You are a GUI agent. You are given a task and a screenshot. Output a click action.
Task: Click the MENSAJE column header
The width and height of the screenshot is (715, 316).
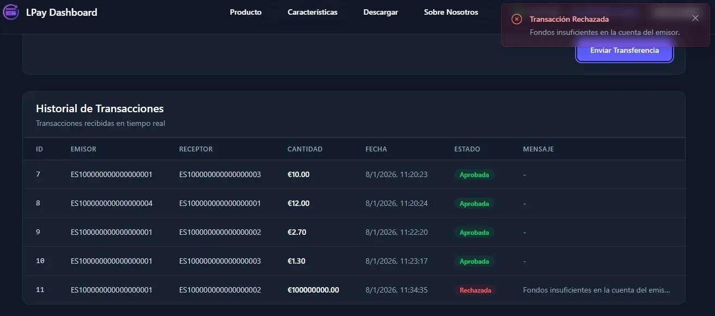click(539, 149)
